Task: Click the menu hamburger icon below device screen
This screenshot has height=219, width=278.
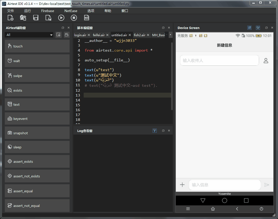Action: point(188,209)
